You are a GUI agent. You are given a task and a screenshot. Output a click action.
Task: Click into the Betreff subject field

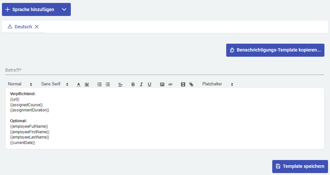tap(165, 70)
